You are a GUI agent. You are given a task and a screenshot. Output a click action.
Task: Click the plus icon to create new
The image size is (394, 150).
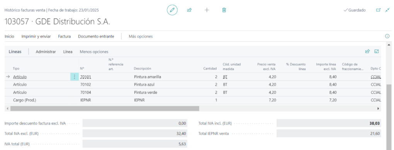click(207, 10)
